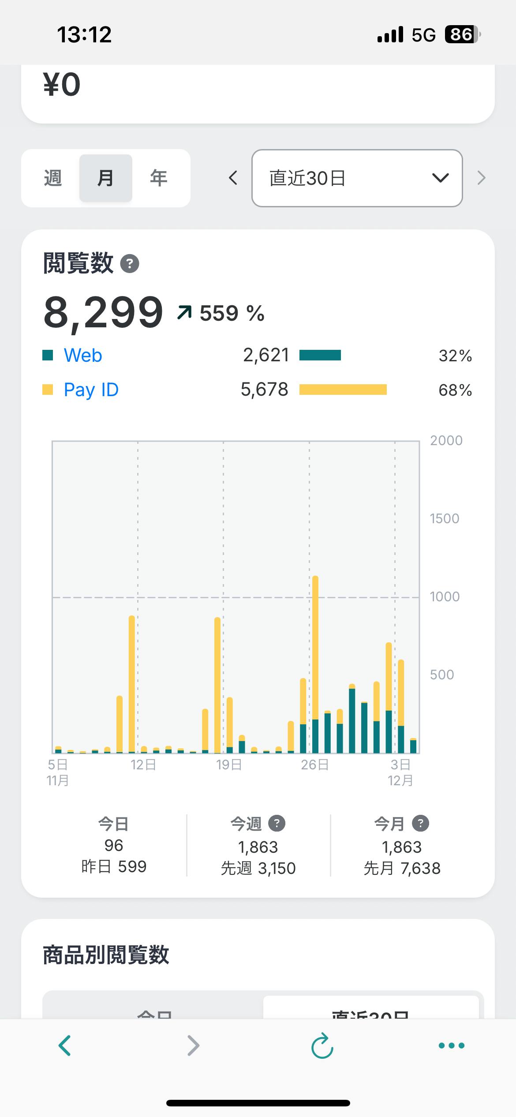Reload the page with the refresh icon
Viewport: 516px width, 1117px height.
click(x=322, y=1045)
